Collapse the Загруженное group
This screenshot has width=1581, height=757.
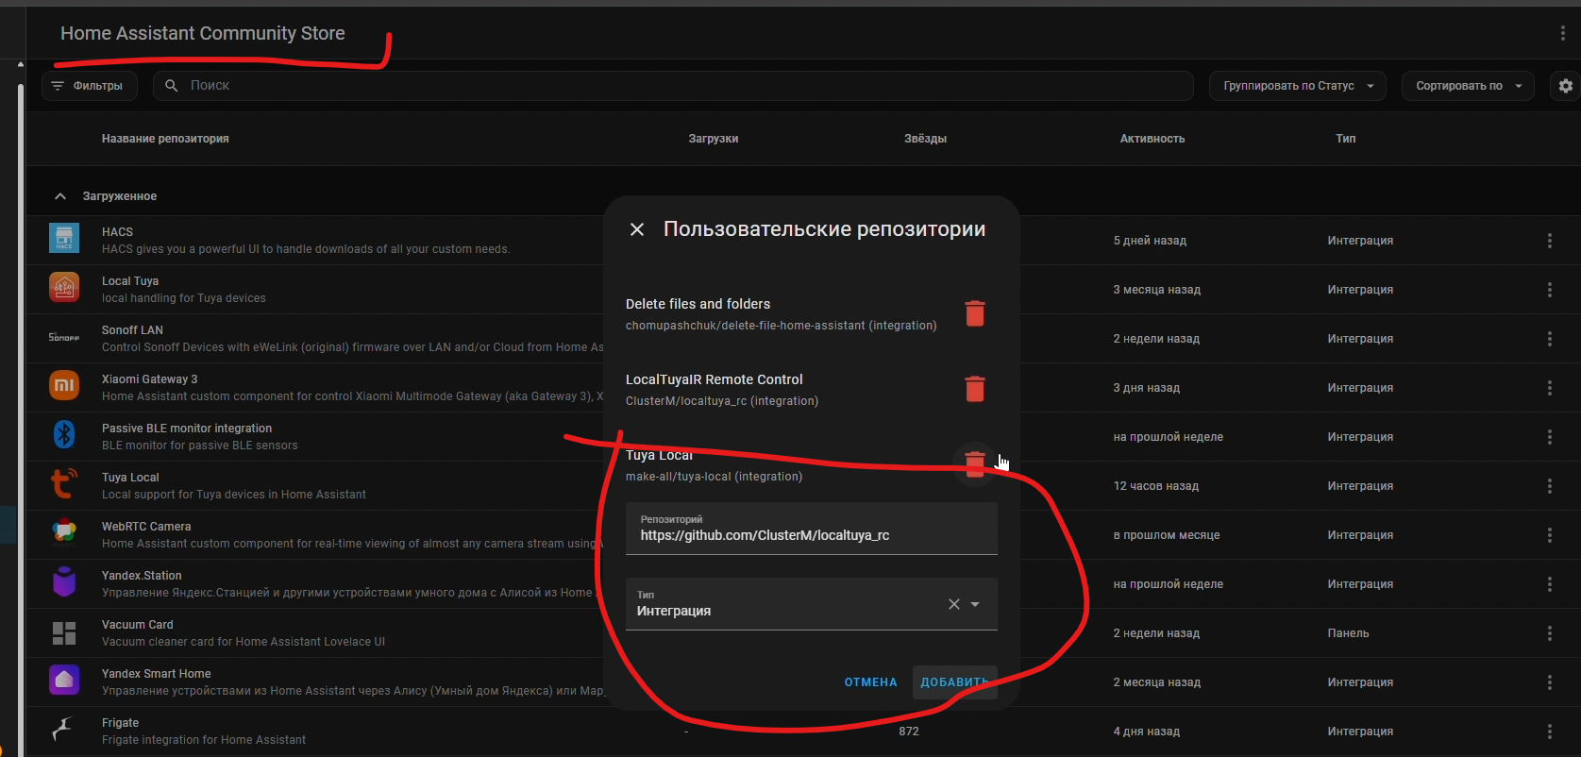pos(60,196)
